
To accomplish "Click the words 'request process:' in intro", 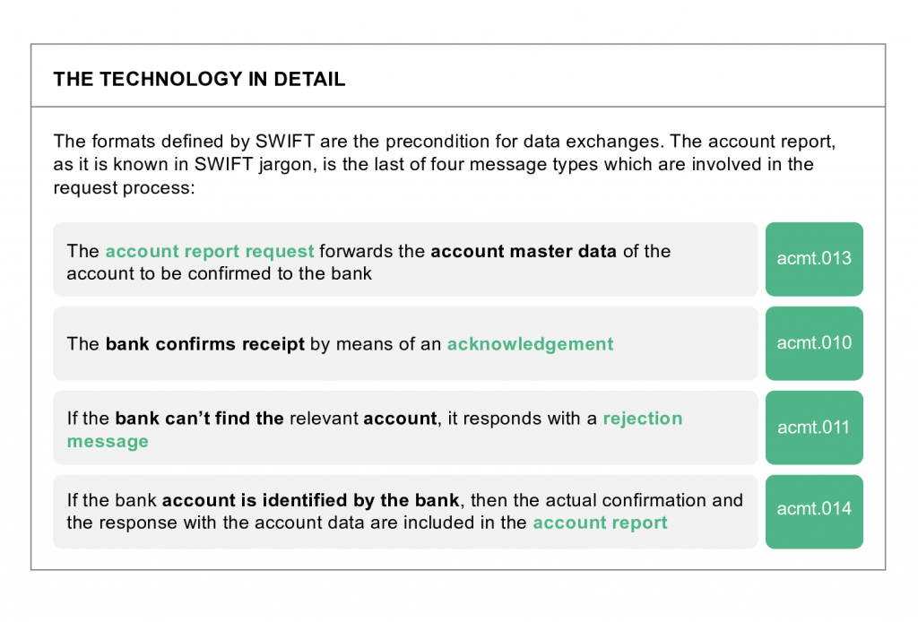I will click(124, 188).
